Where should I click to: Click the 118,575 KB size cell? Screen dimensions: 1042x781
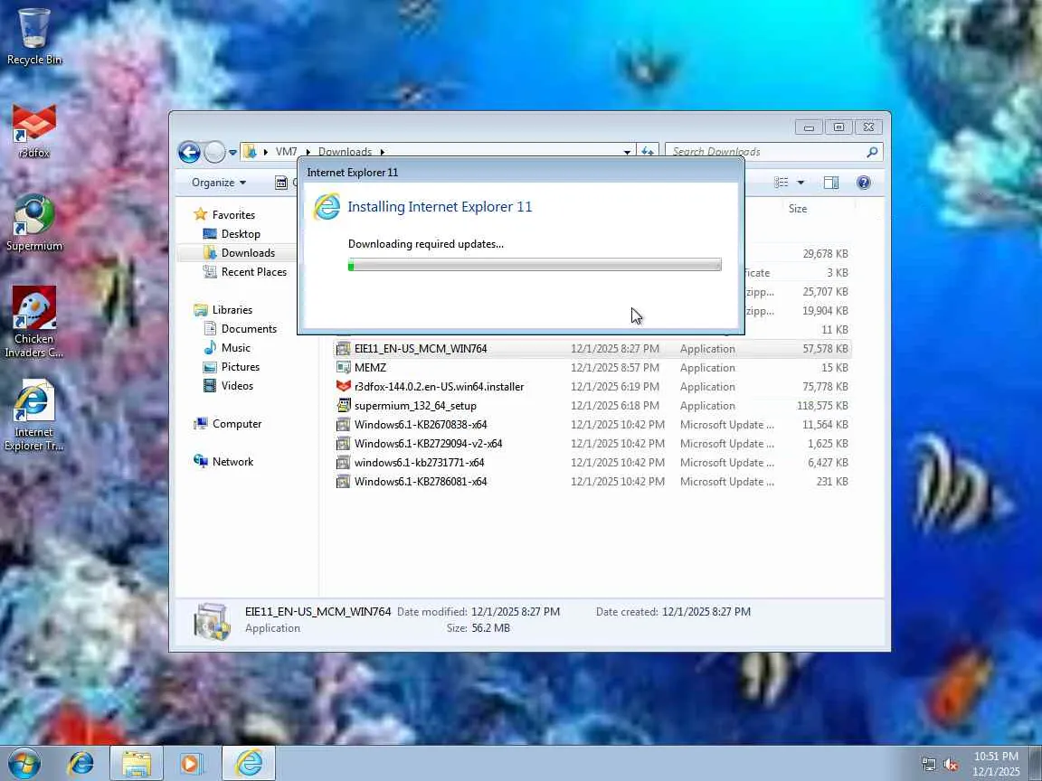822,405
